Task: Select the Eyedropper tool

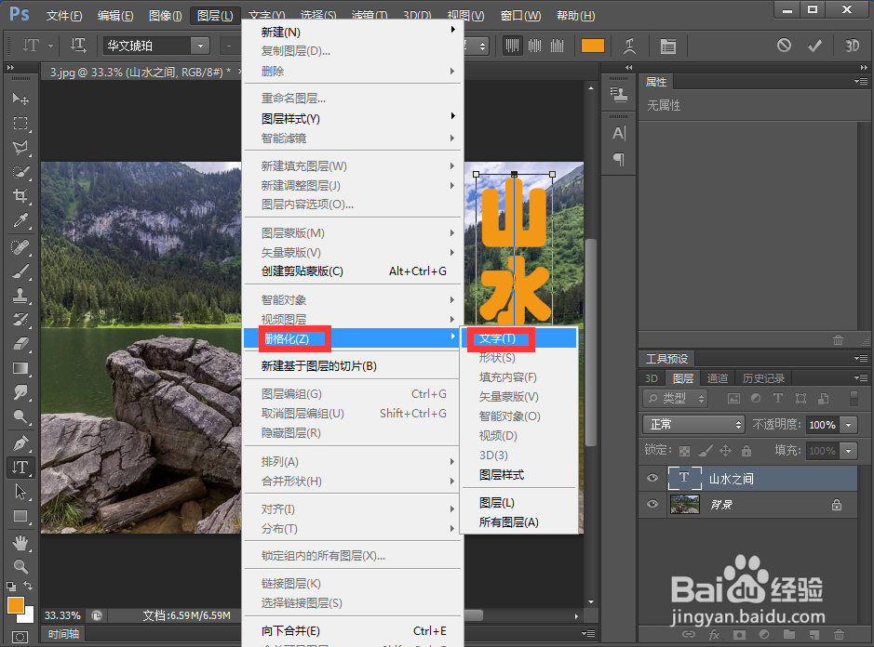Action: click(x=20, y=220)
